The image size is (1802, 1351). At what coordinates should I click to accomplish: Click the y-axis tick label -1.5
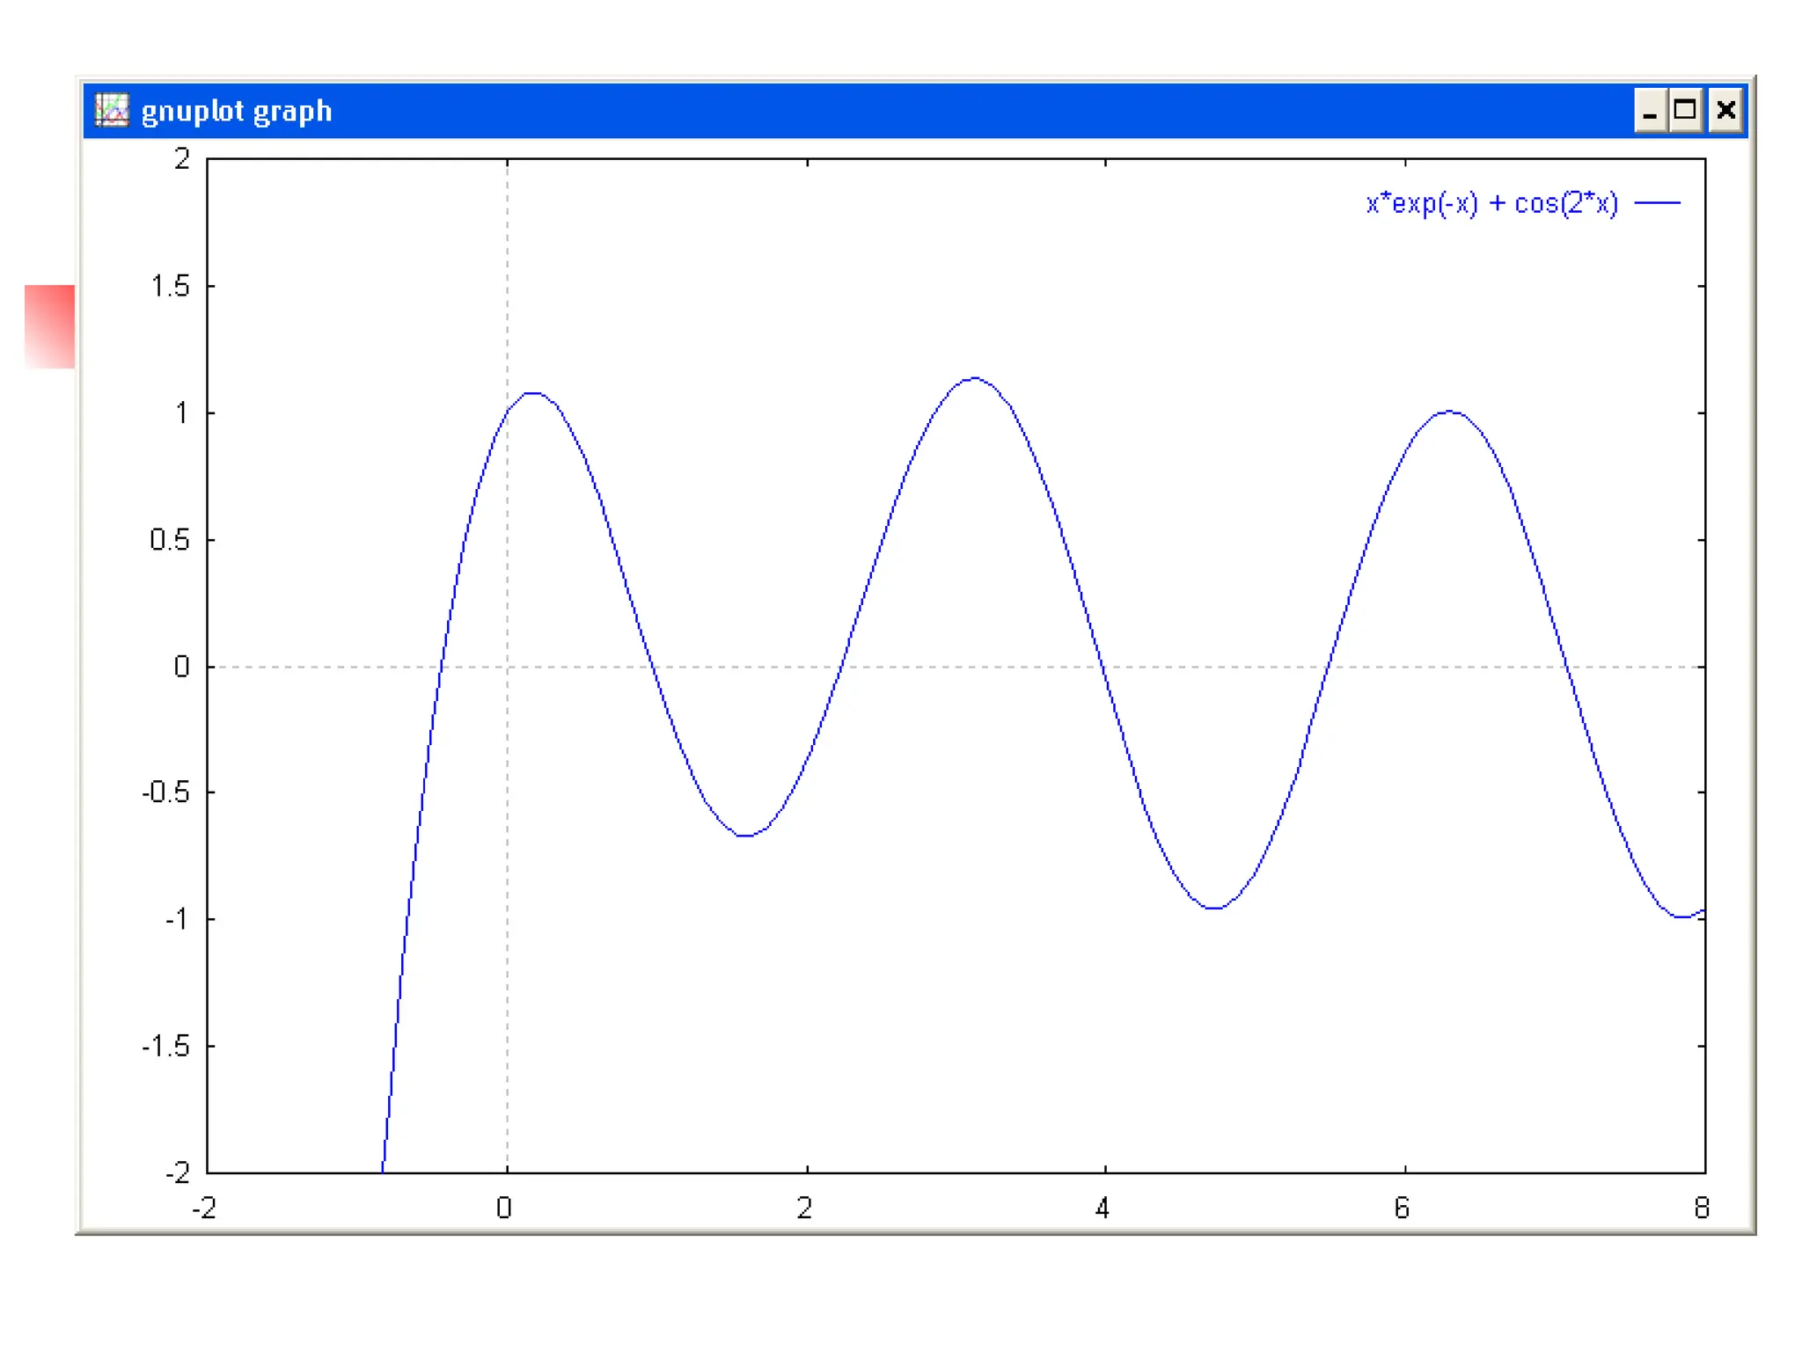coord(166,1046)
